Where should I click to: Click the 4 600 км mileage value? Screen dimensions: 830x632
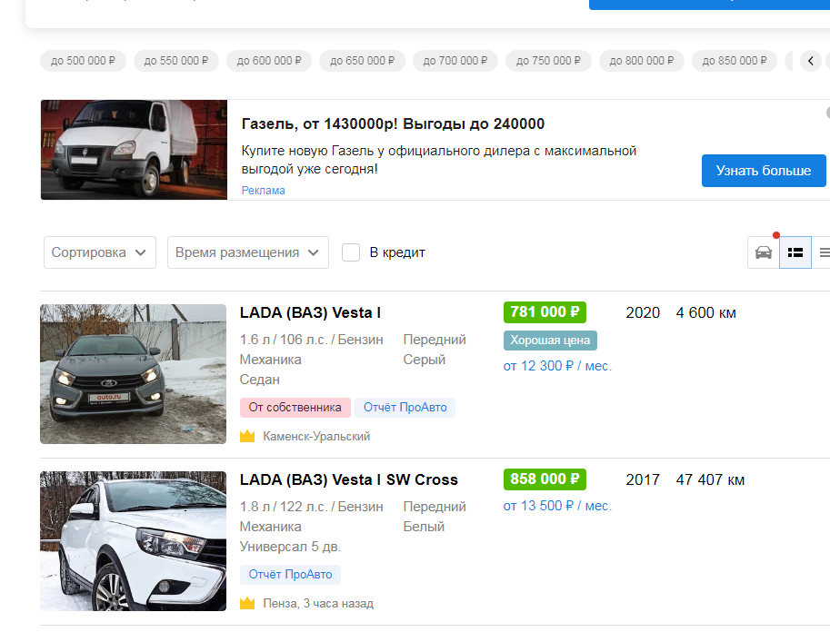point(705,312)
